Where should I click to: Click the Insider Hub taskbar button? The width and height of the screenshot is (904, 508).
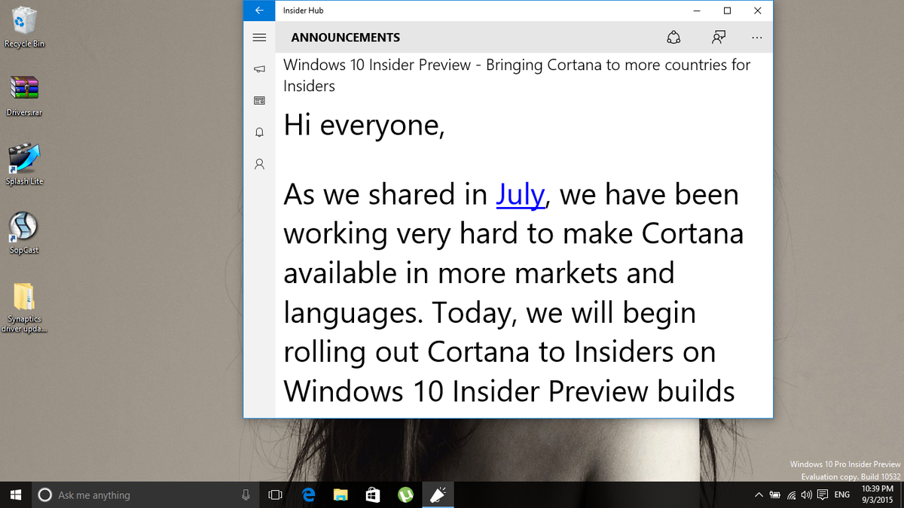click(x=438, y=494)
